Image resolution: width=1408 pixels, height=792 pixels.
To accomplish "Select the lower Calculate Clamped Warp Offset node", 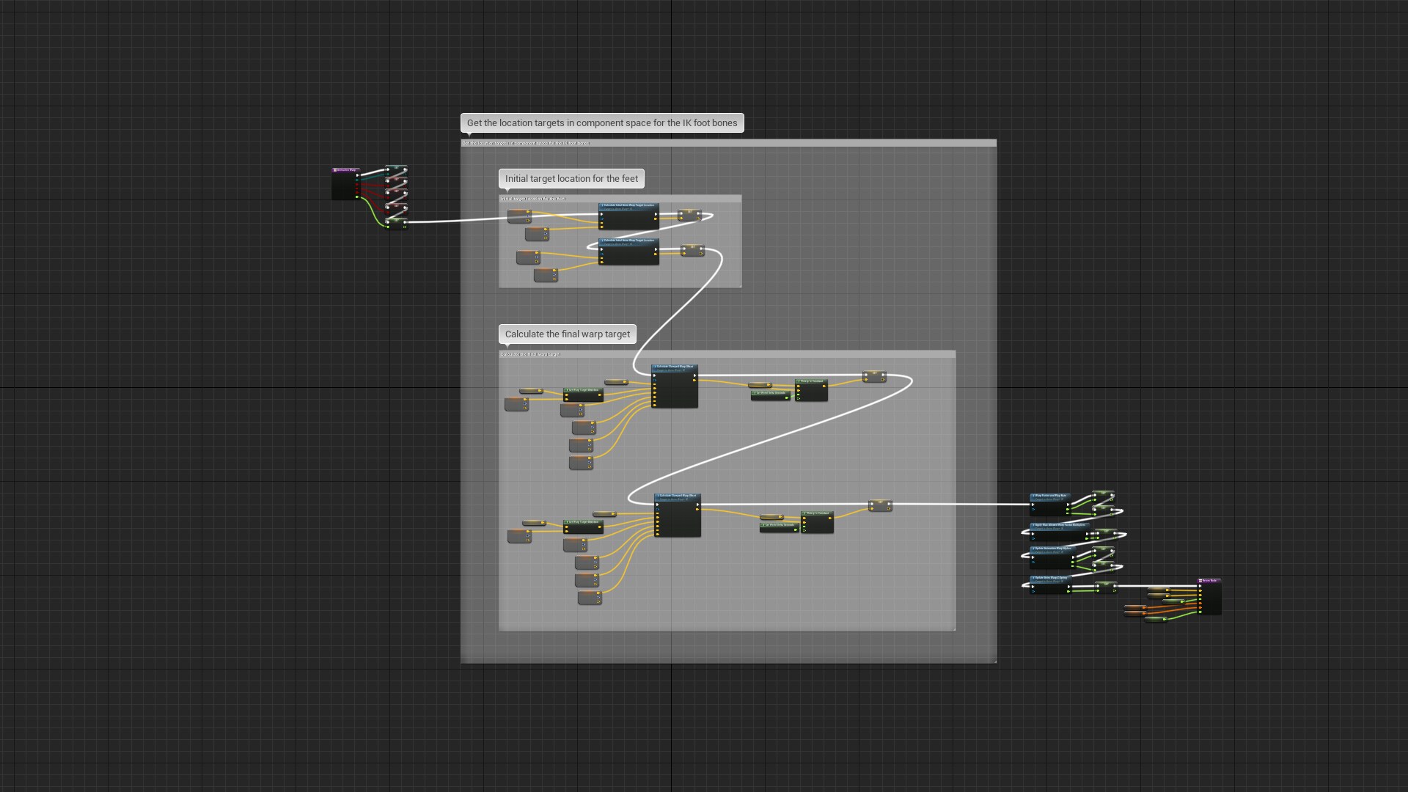I will 677,496.
